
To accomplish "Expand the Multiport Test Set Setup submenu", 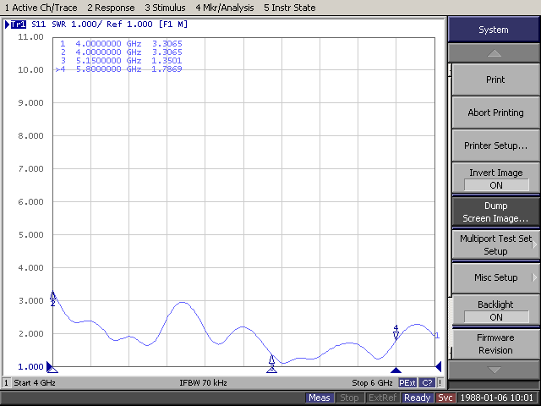I will coord(495,244).
